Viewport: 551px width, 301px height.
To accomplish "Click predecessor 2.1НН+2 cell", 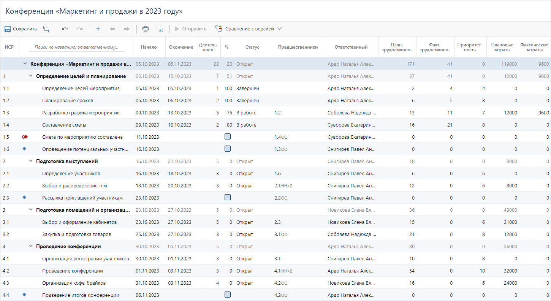I will [283, 185].
